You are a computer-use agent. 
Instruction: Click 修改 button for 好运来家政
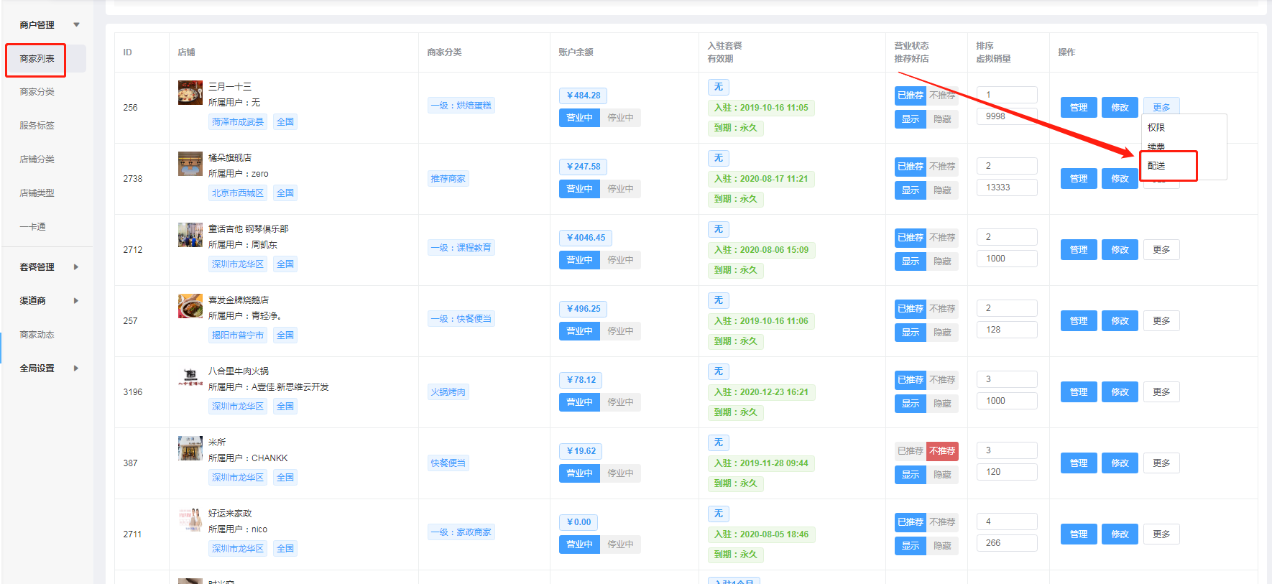coord(1120,534)
